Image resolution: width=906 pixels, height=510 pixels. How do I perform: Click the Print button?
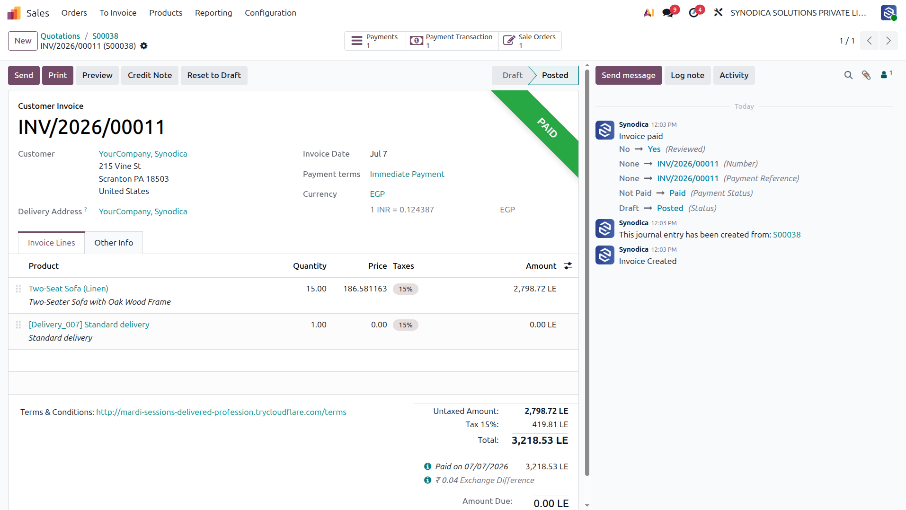point(58,75)
